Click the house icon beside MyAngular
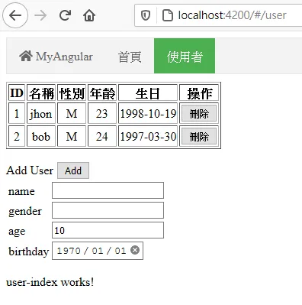 pos(26,56)
